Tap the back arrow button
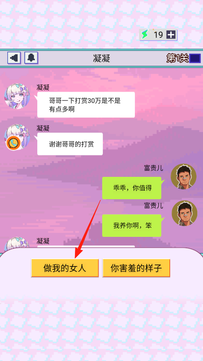This screenshot has height=361, width=203. pyautogui.click(x=14, y=58)
